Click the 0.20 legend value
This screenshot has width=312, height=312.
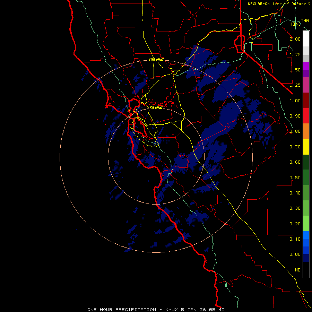pyautogui.click(x=295, y=224)
